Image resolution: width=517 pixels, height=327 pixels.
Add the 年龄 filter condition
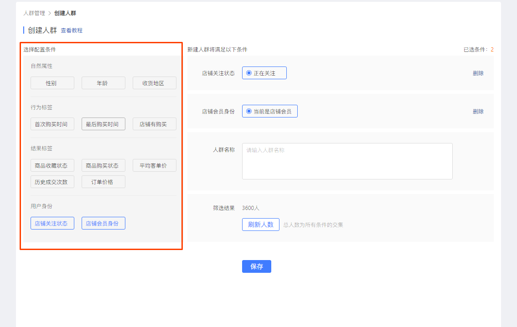click(103, 83)
